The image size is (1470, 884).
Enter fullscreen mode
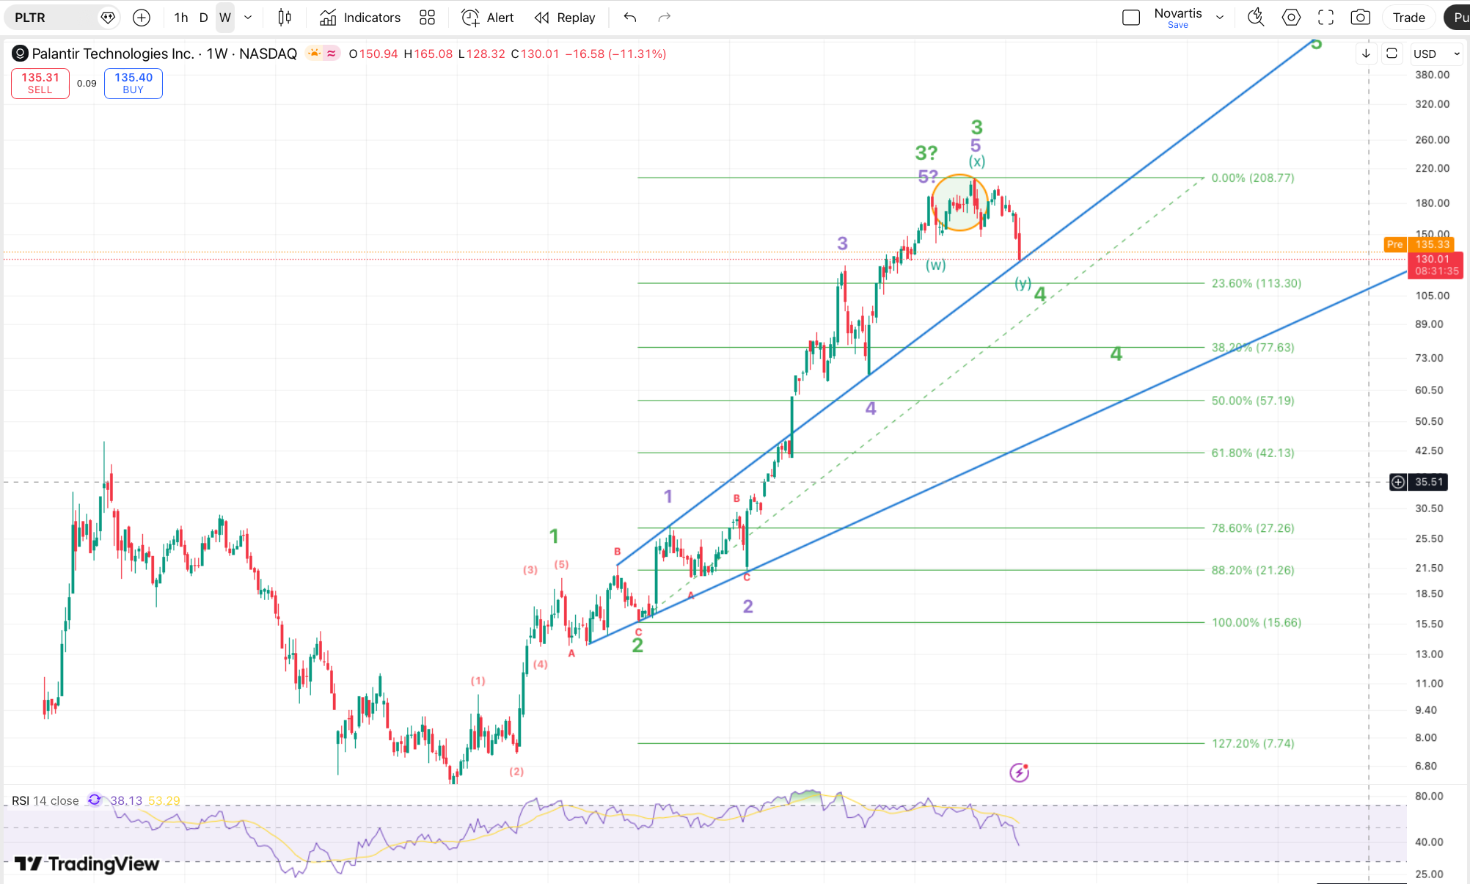coord(1325,18)
